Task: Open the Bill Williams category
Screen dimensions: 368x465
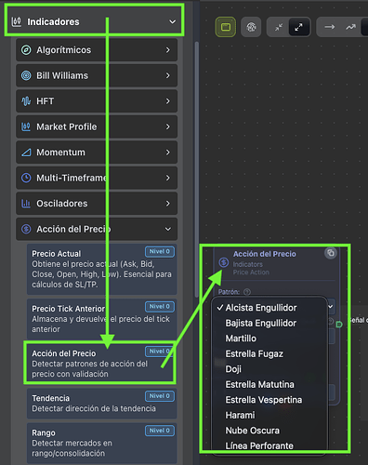Action: pyautogui.click(x=97, y=75)
